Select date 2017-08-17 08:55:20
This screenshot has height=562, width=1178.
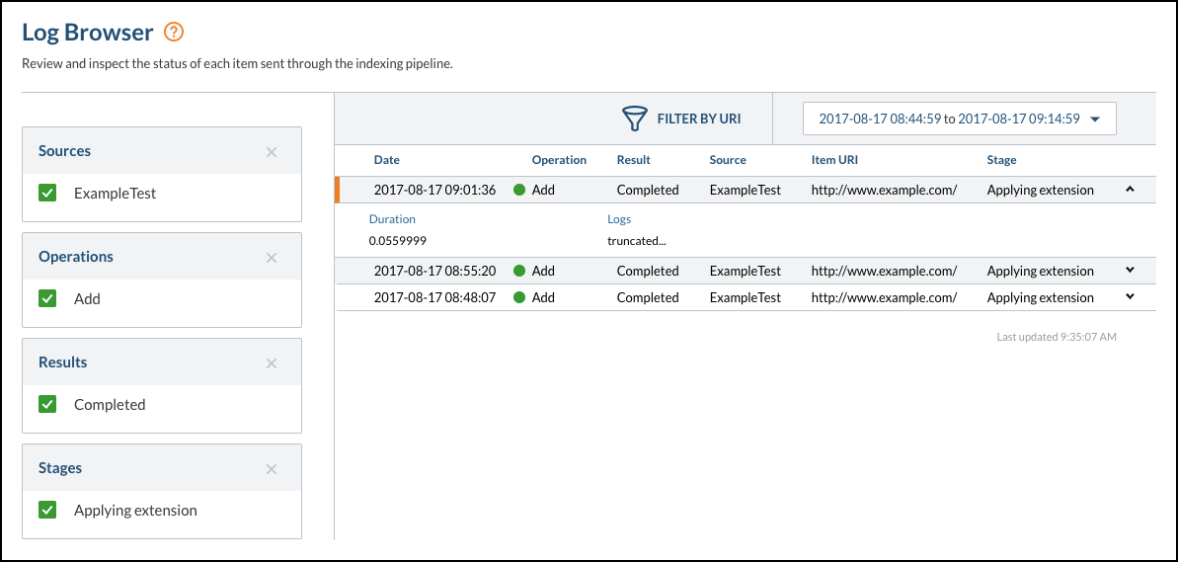point(435,271)
